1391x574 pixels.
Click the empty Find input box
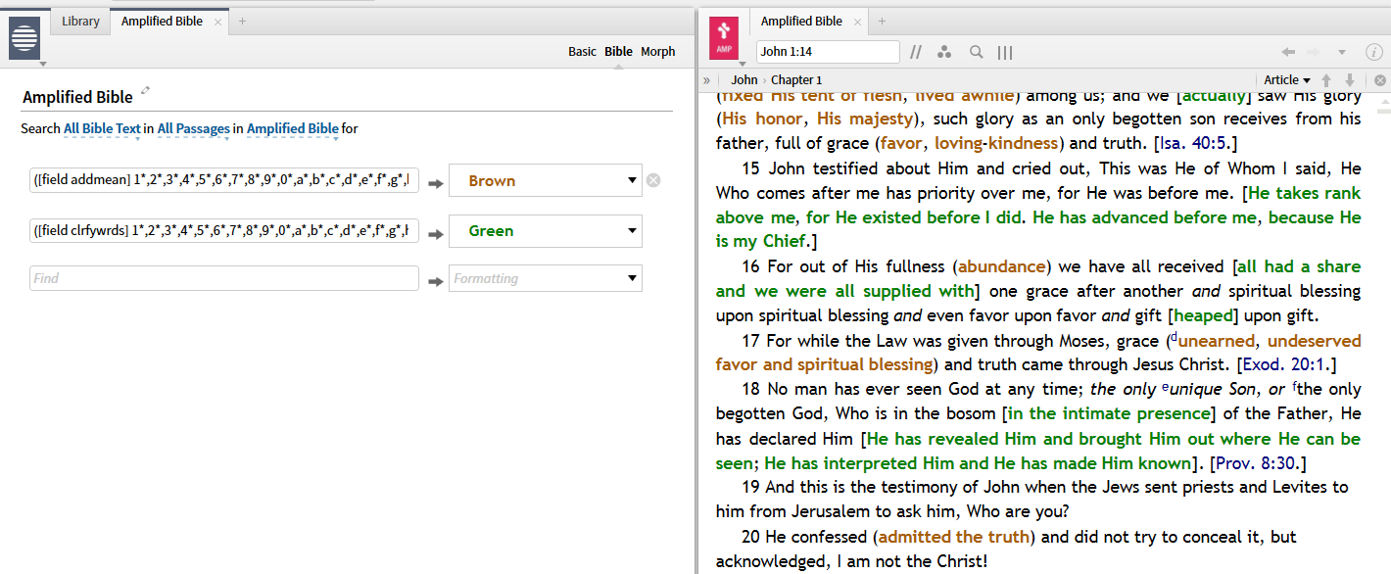click(224, 278)
